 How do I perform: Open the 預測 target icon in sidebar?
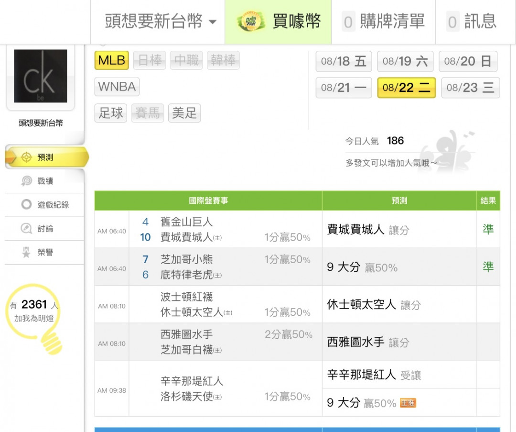[x=26, y=157]
